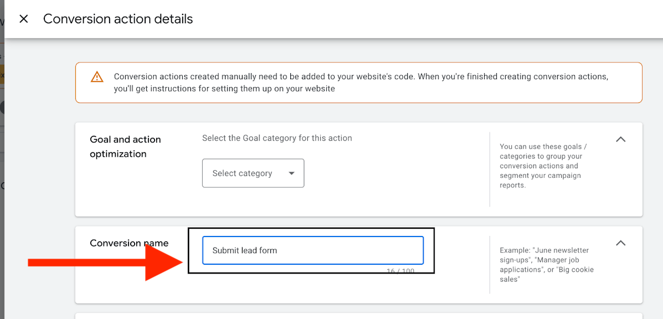Select the warning banner about website code setup
The height and width of the screenshot is (319, 663).
click(x=359, y=82)
